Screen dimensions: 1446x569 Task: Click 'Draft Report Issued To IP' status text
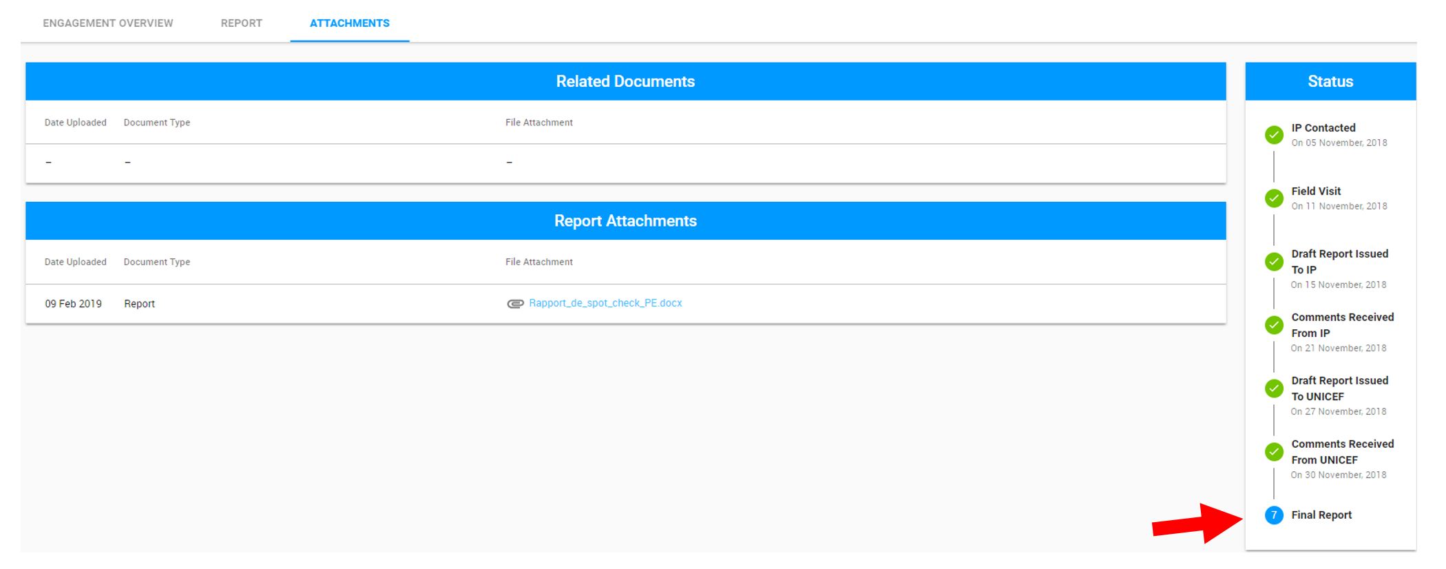(x=1340, y=262)
